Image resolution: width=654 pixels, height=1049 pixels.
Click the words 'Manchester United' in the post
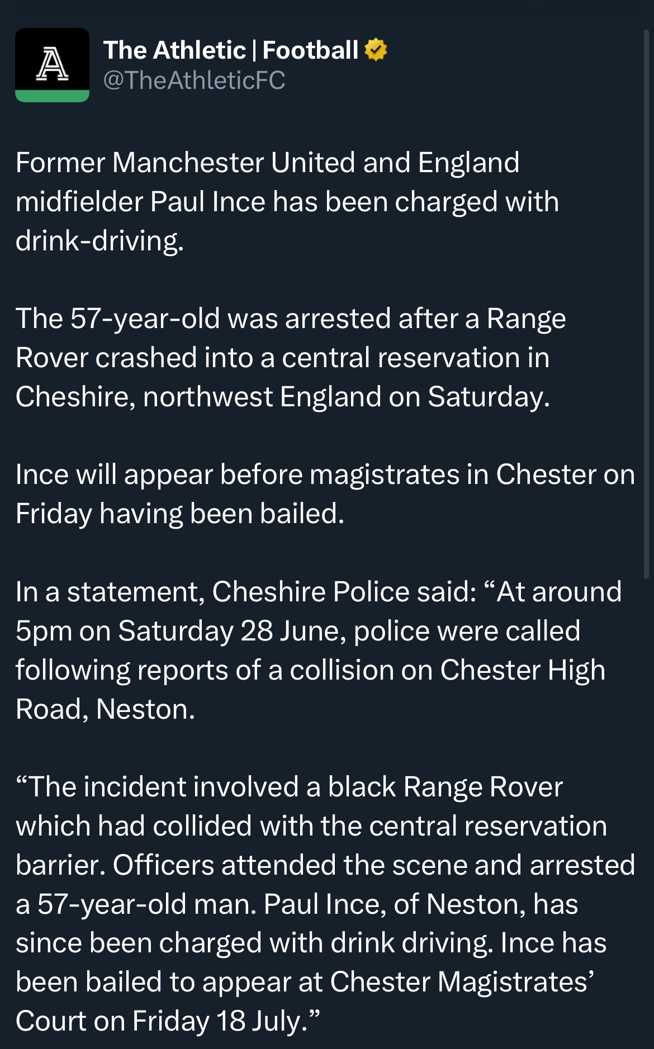(x=234, y=163)
